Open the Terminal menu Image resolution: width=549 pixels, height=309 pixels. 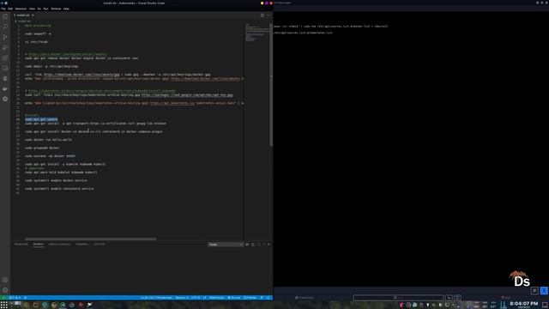tap(56, 9)
